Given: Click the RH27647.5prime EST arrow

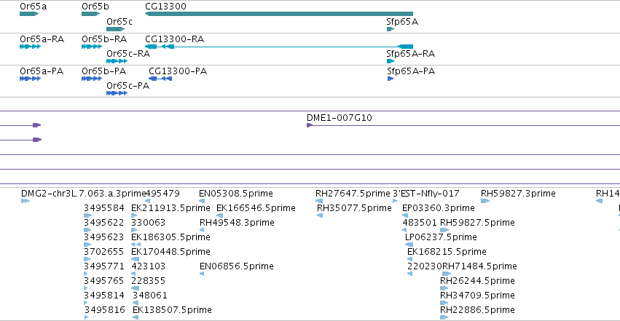Looking at the screenshot, I should pos(319,201).
